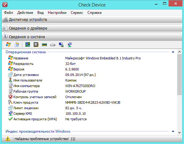The height and width of the screenshot is (144, 184).
Task: Select the Отключен UAC value
Action: click(x=73, y=97)
